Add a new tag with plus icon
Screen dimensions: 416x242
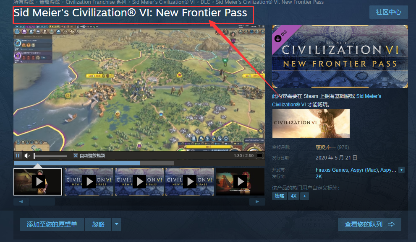pyautogui.click(x=305, y=196)
